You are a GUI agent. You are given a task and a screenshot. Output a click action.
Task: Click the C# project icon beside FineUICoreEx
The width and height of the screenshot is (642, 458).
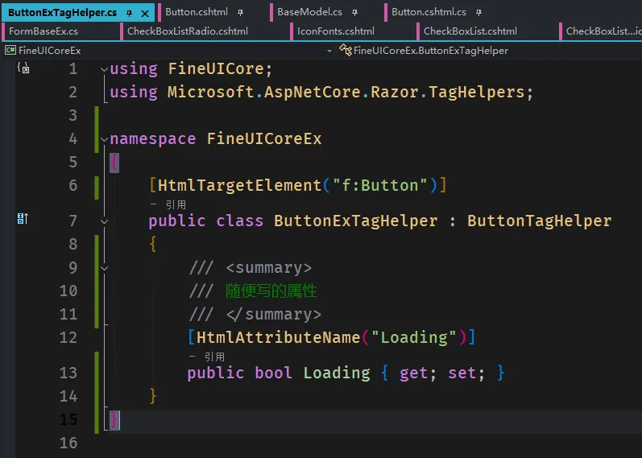pyautogui.click(x=10, y=51)
